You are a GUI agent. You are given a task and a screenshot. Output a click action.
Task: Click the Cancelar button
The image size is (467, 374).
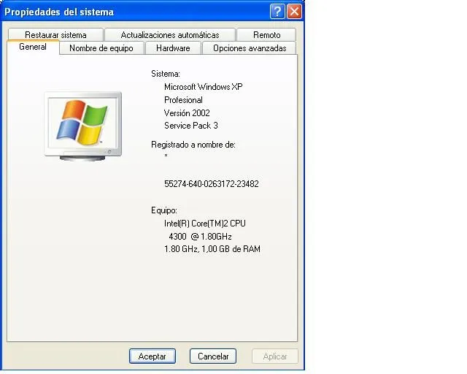tap(213, 356)
